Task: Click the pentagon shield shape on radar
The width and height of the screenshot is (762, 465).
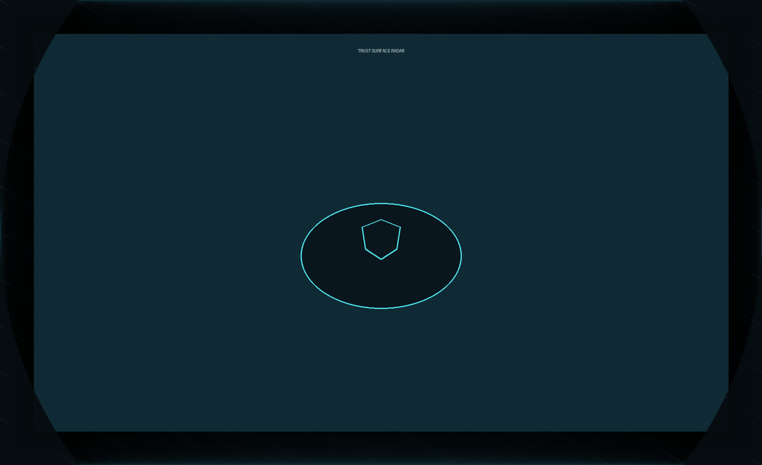Action: (x=381, y=239)
